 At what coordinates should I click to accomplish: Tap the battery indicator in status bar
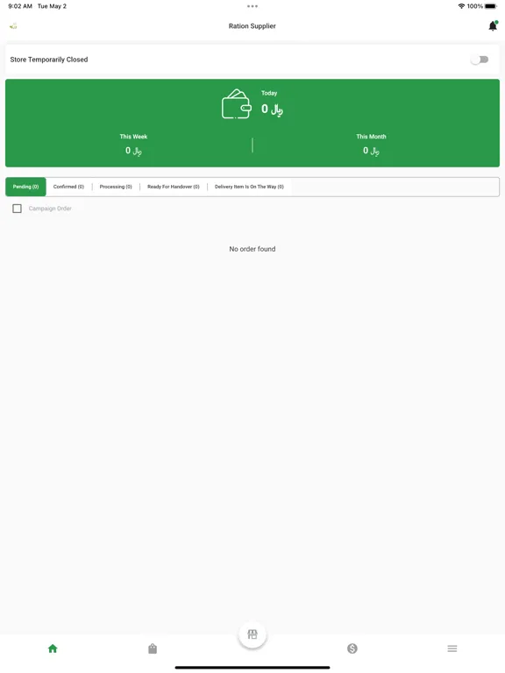pos(491,6)
